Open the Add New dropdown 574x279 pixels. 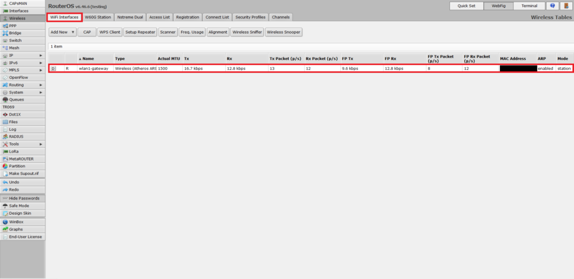tap(62, 32)
